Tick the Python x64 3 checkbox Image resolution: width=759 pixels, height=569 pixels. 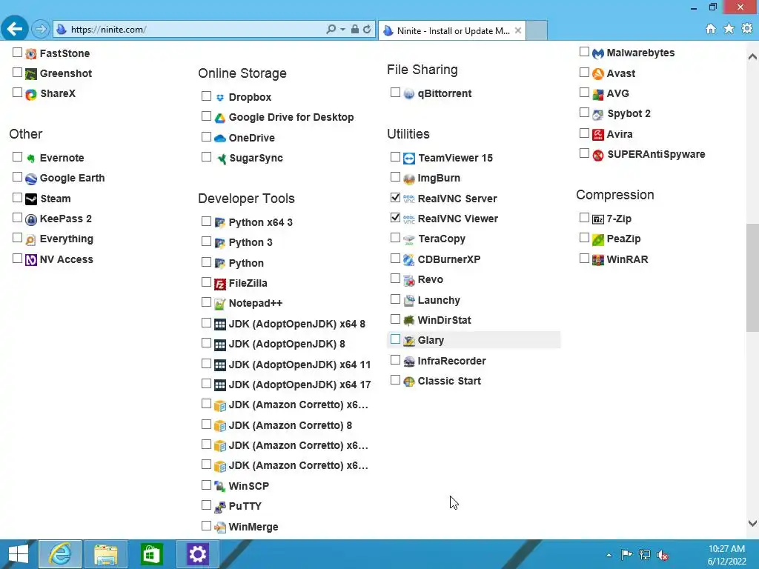pyautogui.click(x=206, y=221)
